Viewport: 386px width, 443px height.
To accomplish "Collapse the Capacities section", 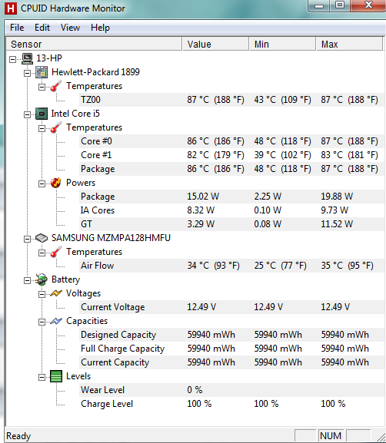I will [x=42, y=322].
